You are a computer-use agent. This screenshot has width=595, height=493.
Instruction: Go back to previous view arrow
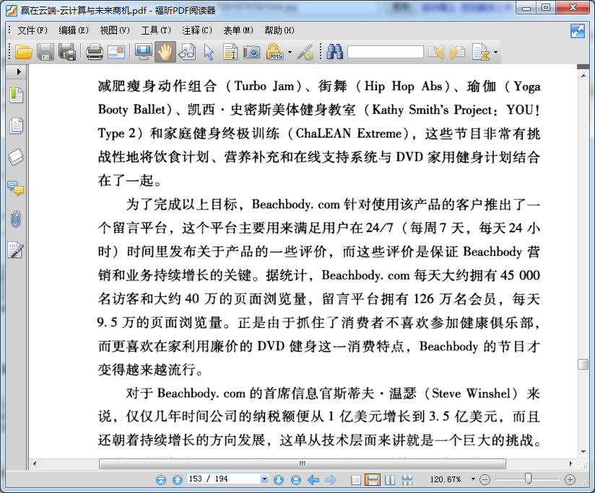pyautogui.click(x=313, y=480)
